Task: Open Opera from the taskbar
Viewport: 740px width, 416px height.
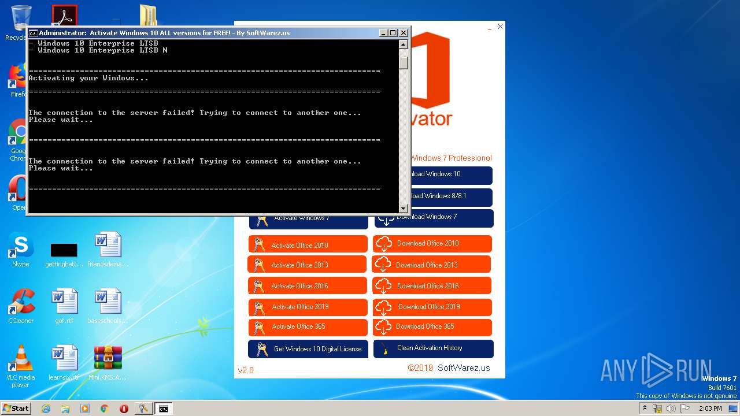Action: pos(124,408)
